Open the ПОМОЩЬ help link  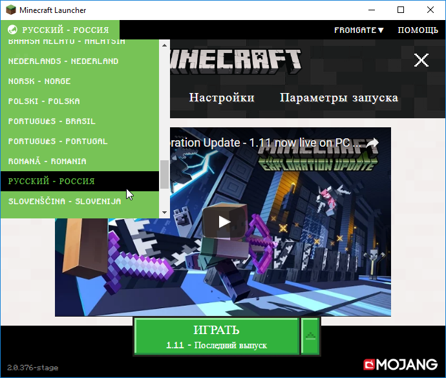coord(418,30)
